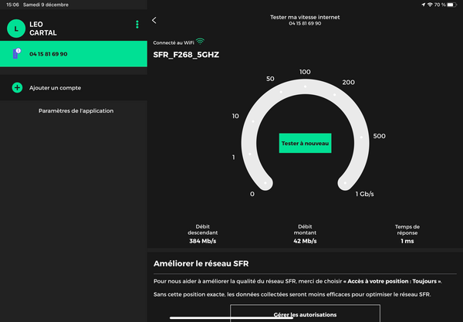Screen dimensions: 463x322
Task: Tap the green L profile avatar
Action: pos(15,28)
